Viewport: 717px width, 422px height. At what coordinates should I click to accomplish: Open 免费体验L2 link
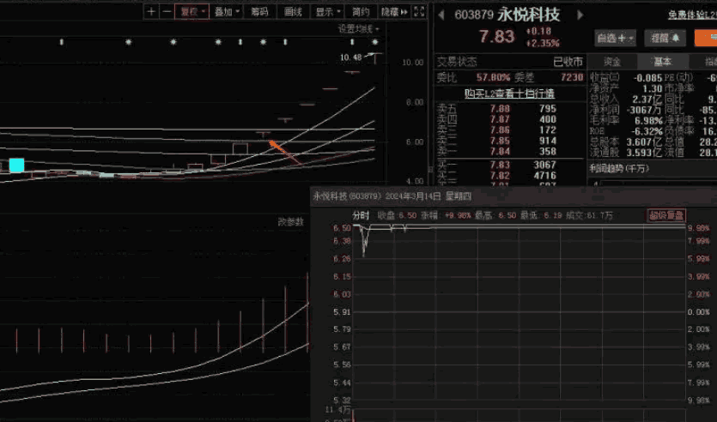tap(692, 15)
